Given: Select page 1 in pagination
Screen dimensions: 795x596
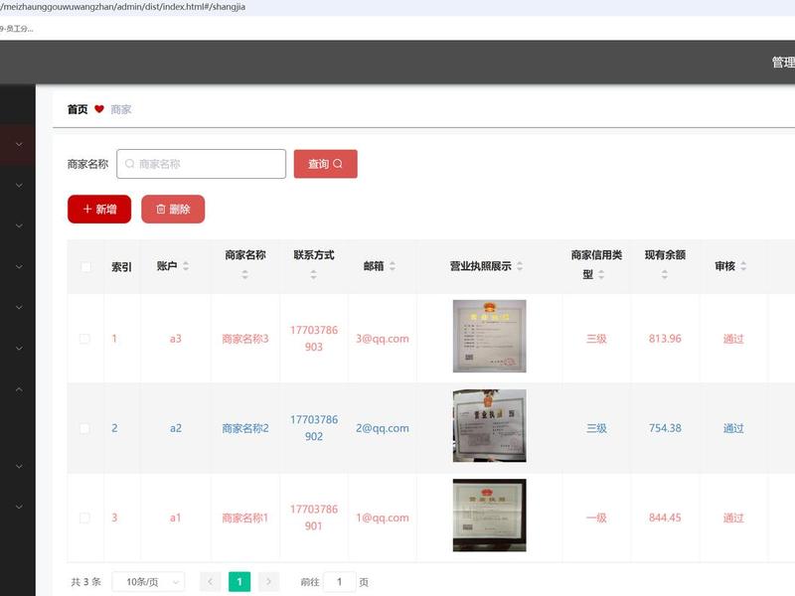Looking at the screenshot, I should pos(239,582).
